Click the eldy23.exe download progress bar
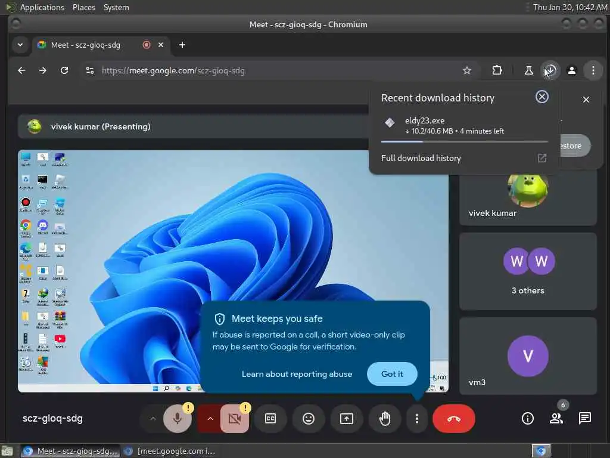The width and height of the screenshot is (610, 458). pos(465,142)
